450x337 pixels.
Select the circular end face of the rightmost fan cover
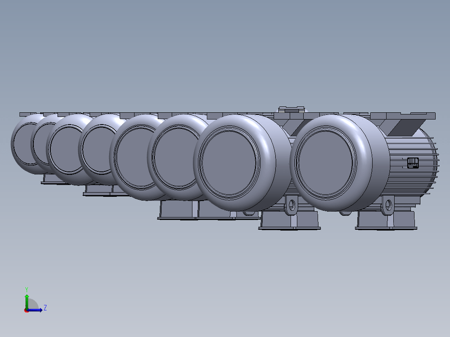(x=325, y=163)
